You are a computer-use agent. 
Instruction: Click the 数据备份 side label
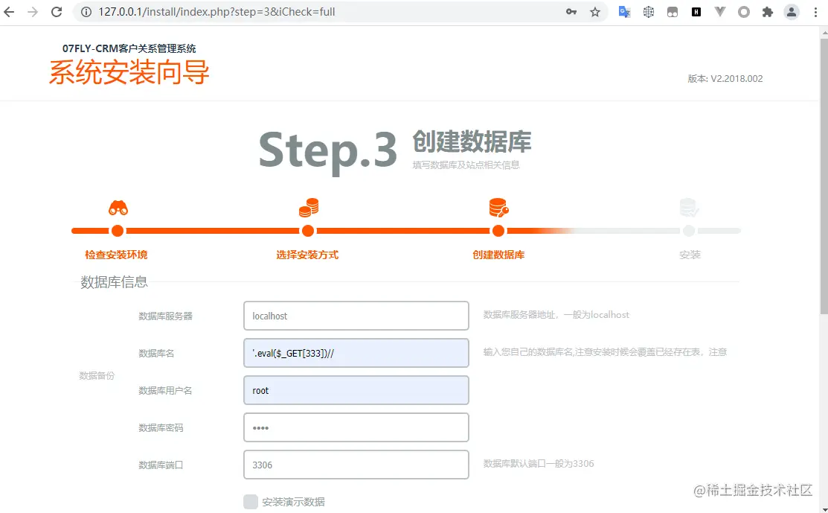[x=97, y=376]
